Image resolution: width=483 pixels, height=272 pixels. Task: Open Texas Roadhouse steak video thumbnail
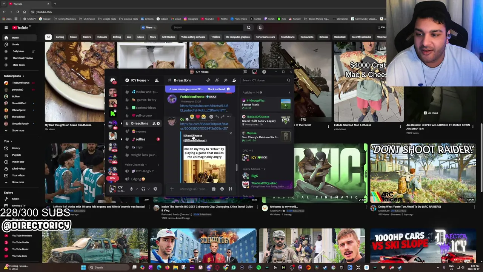click(80, 82)
